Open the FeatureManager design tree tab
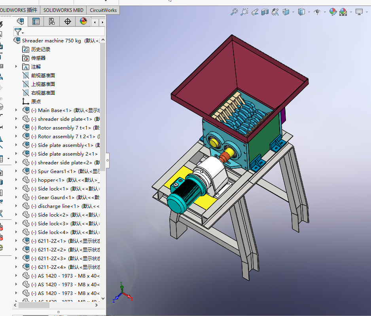This screenshot has width=371, height=316. [x=20, y=21]
